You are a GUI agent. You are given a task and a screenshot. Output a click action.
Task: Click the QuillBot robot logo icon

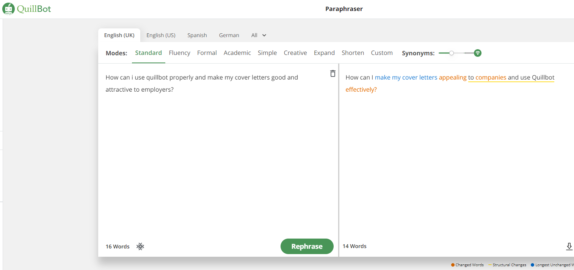point(9,9)
